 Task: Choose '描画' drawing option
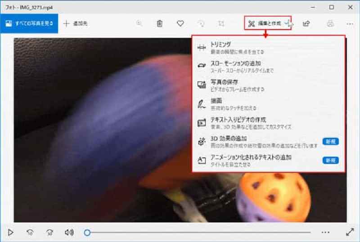[x=268, y=104]
